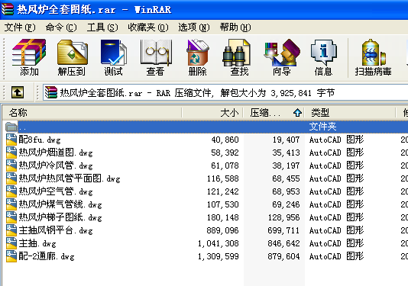Click the Test (测试) archive icon
Image resolution: width=408 pixels, height=286 pixels.
(x=114, y=53)
